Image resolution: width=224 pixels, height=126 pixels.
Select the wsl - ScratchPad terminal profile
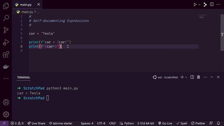click(x=165, y=77)
